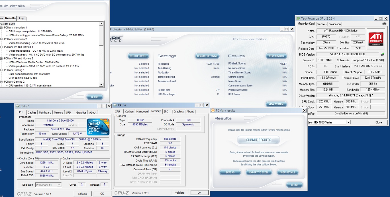This screenshot has width=390, height=197.
Task: Click the VIEW SYSTEM button
Action: point(276,104)
